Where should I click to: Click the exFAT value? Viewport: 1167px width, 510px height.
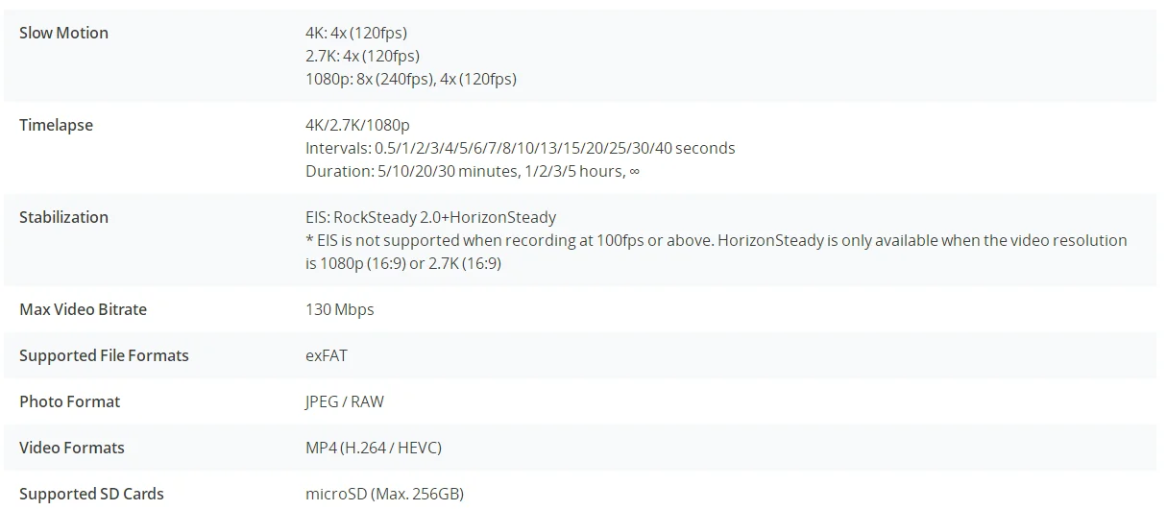327,355
